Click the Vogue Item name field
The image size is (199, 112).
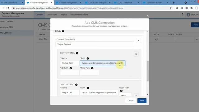pyautogui.click(x=70, y=63)
